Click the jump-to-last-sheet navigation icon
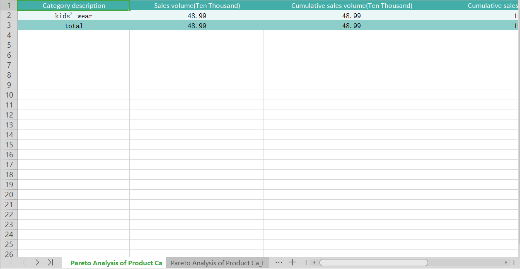Viewport: 520px width, 269px height. (50, 262)
